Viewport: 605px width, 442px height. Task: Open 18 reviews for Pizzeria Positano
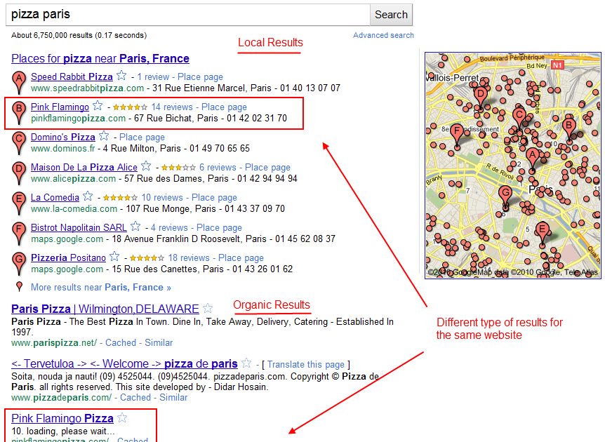coord(189,257)
